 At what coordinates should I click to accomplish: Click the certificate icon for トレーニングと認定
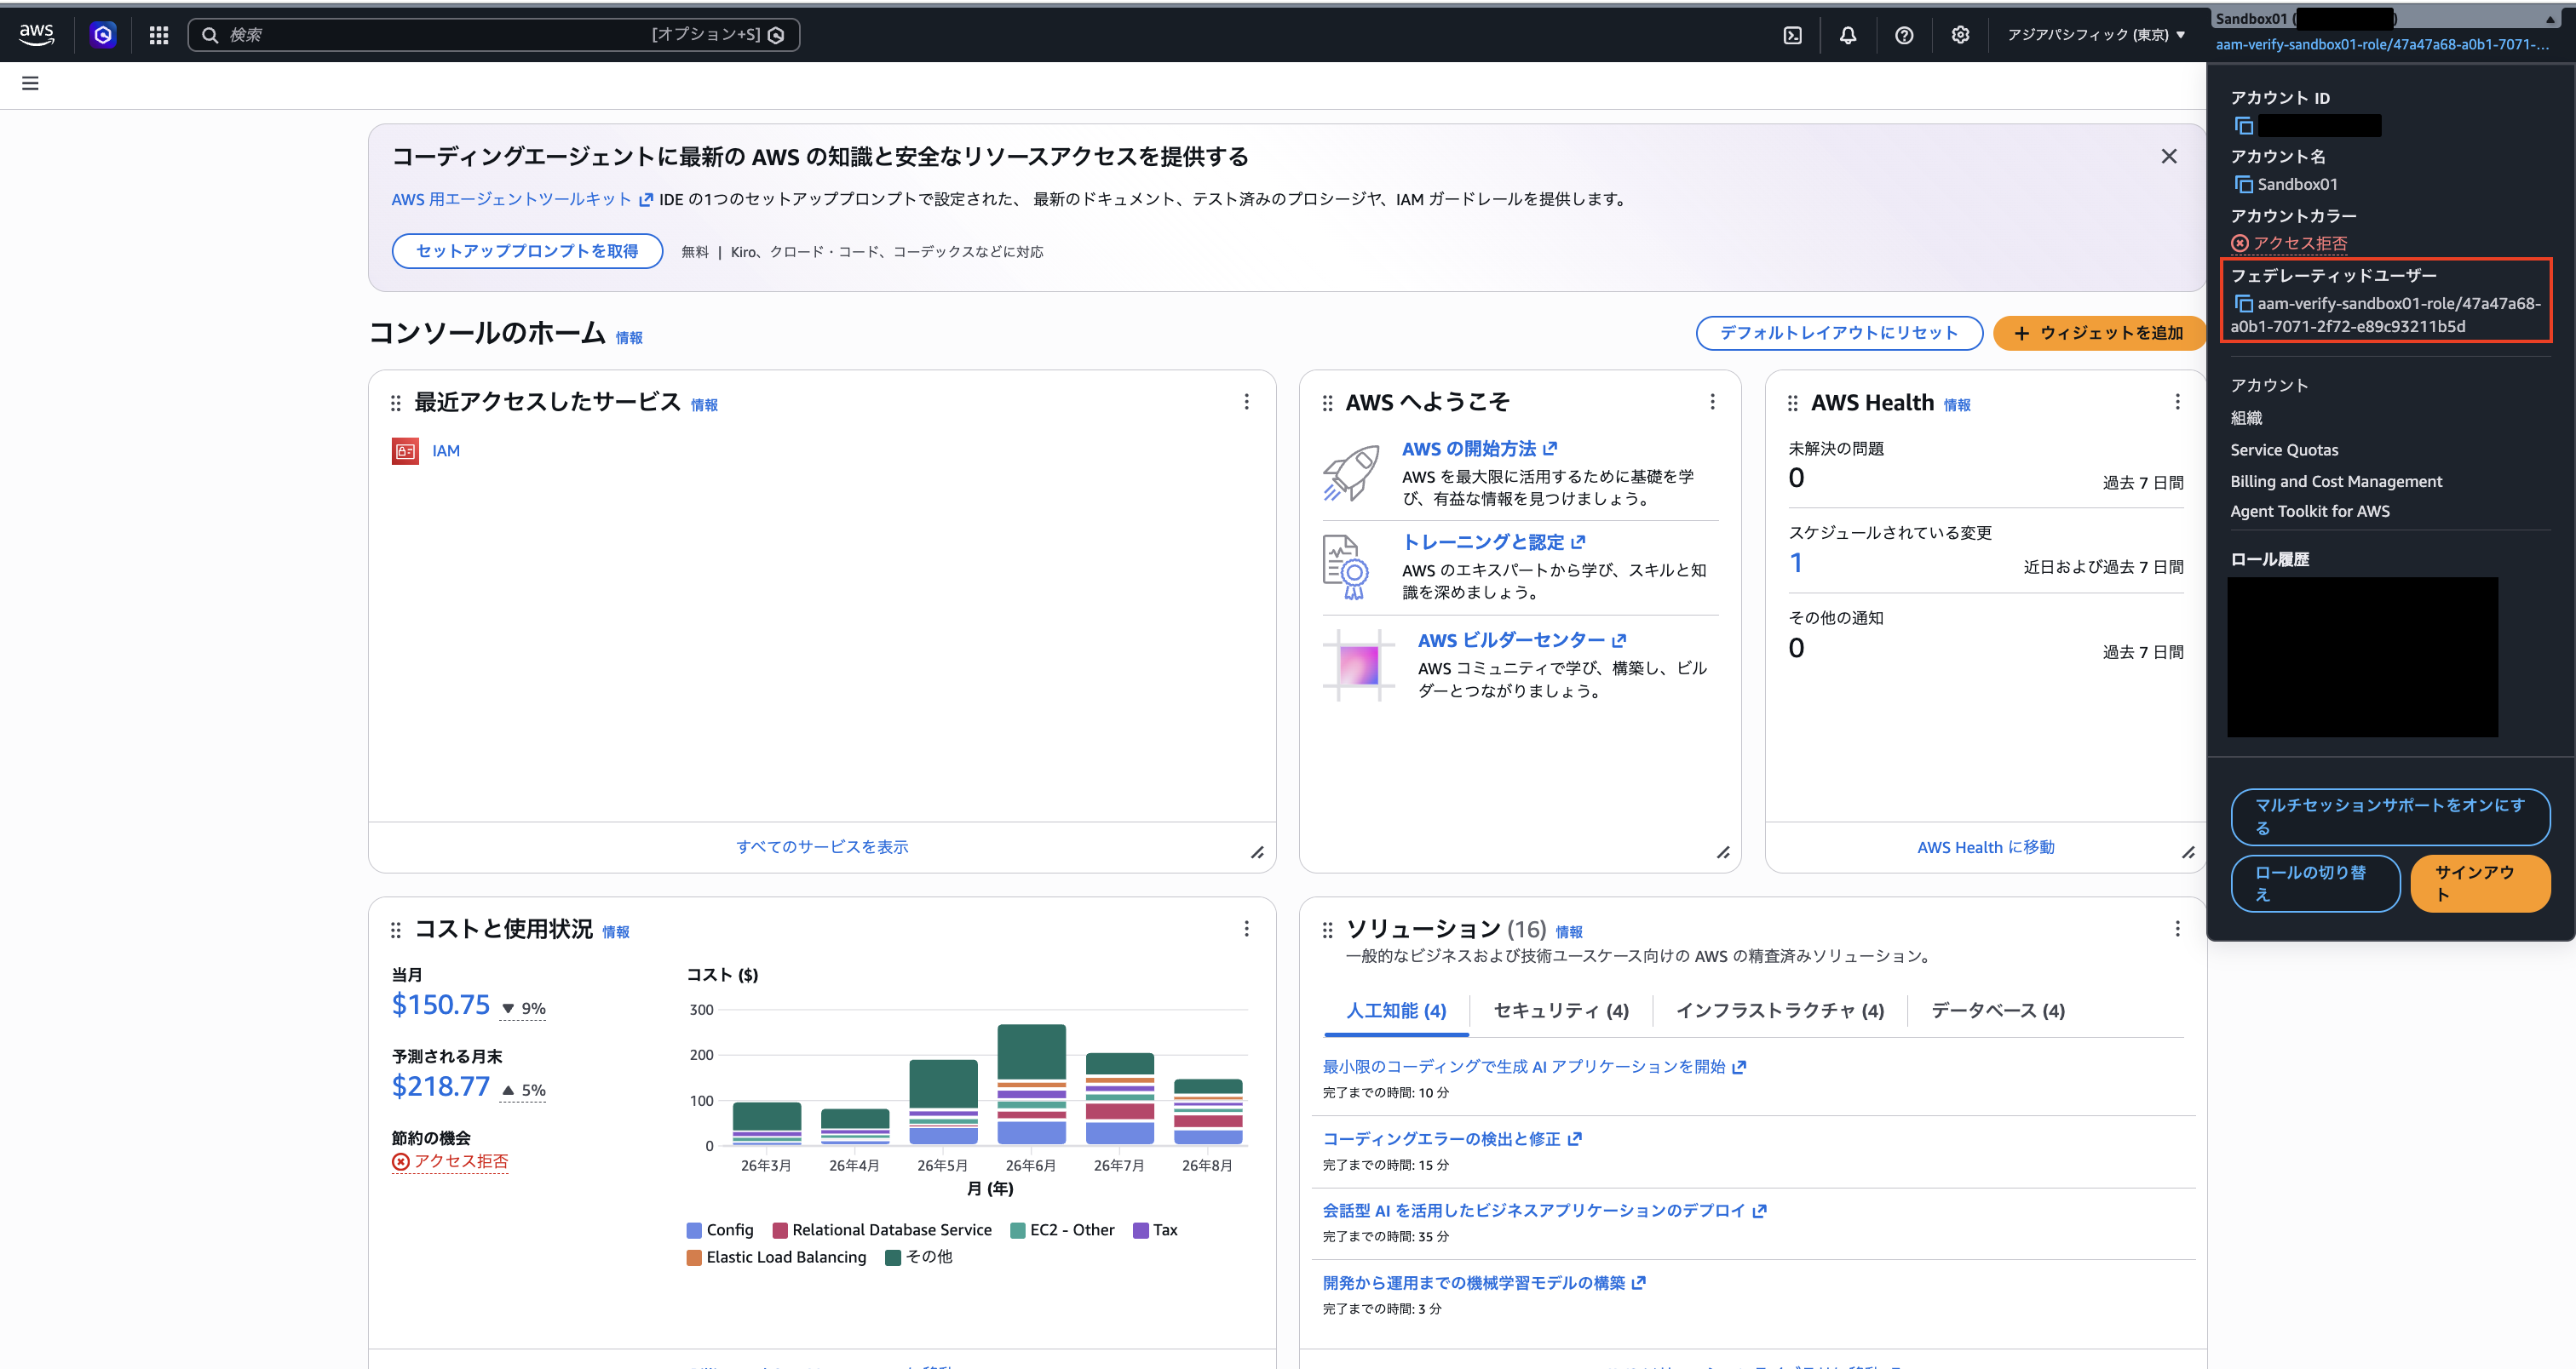click(x=1346, y=567)
